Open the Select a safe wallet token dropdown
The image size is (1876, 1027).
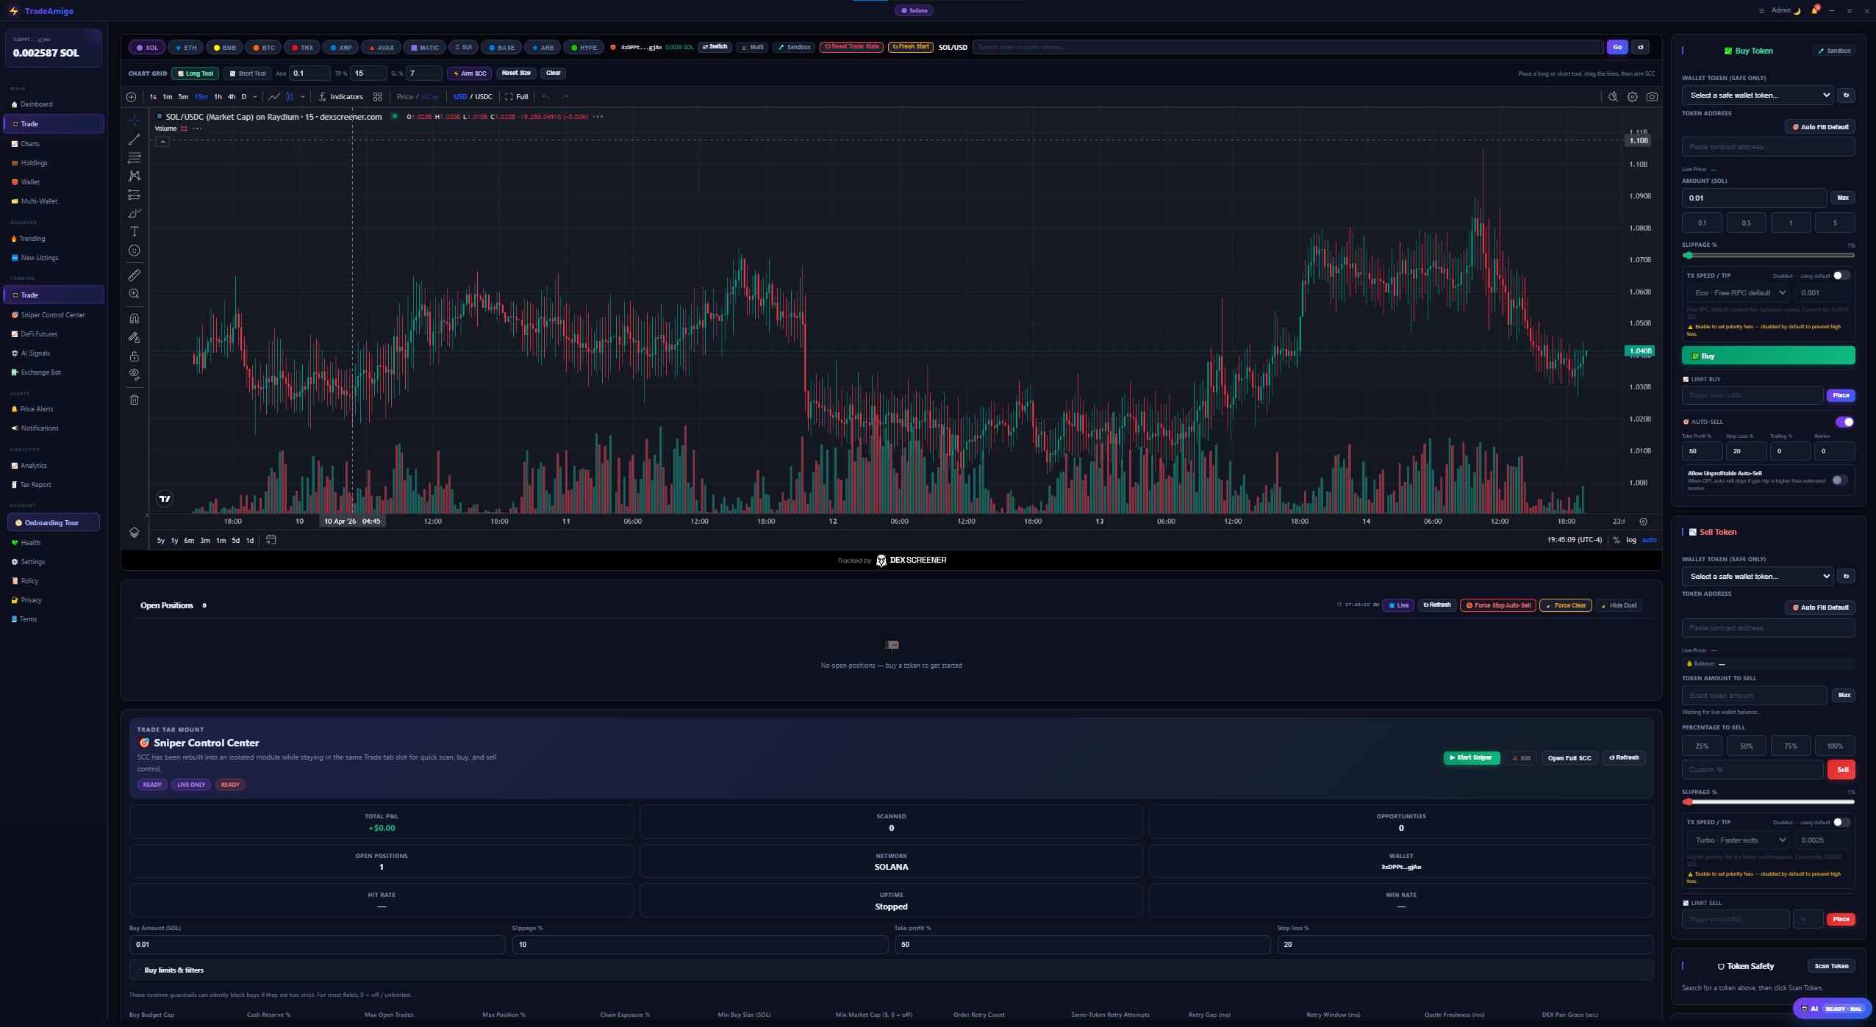tap(1757, 95)
